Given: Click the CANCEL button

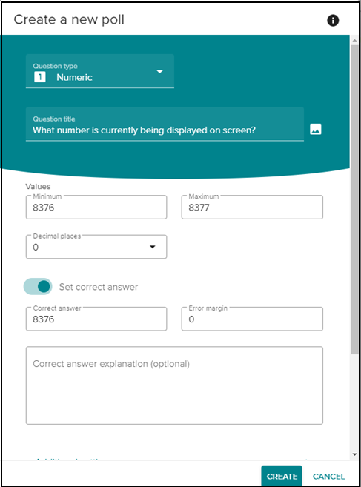Looking at the screenshot, I should coord(328,477).
